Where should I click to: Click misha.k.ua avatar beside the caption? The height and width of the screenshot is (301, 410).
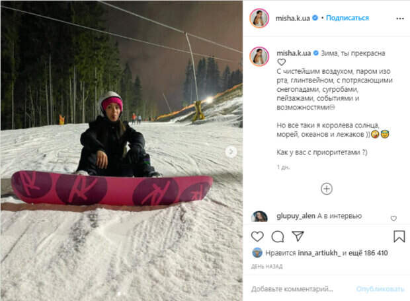coord(259,56)
